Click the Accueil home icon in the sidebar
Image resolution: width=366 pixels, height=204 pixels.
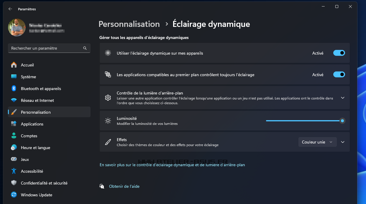14,65
